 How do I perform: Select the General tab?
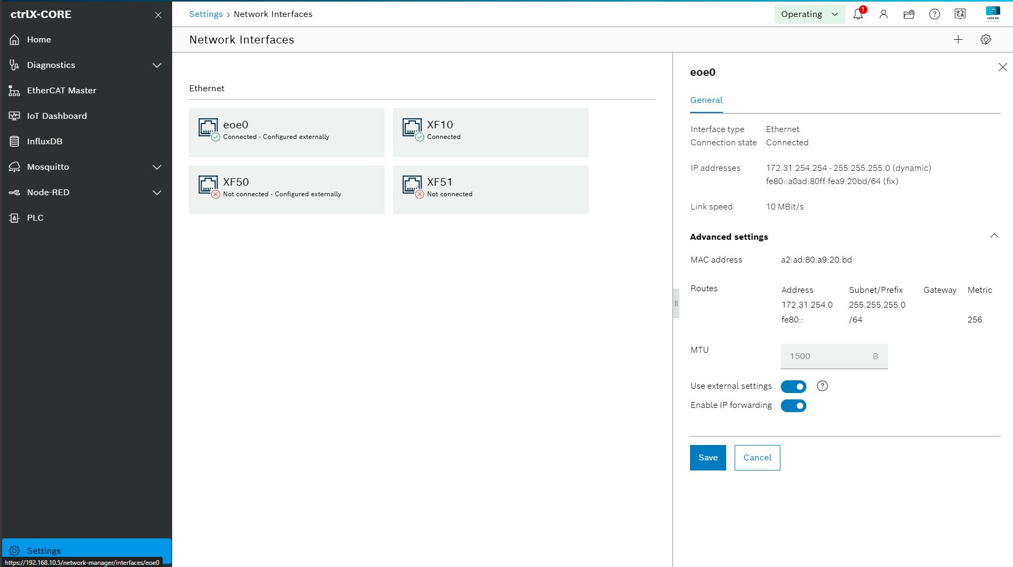click(706, 100)
